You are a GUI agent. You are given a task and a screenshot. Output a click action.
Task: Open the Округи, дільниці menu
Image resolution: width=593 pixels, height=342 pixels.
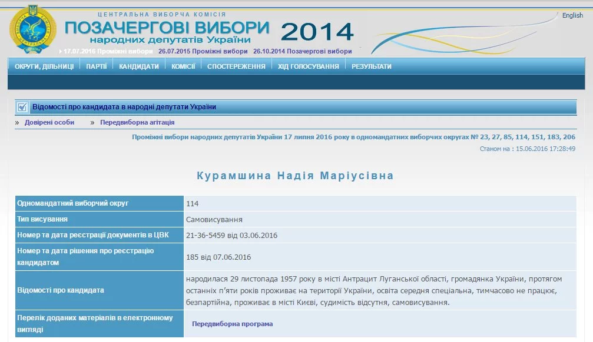pos(44,66)
